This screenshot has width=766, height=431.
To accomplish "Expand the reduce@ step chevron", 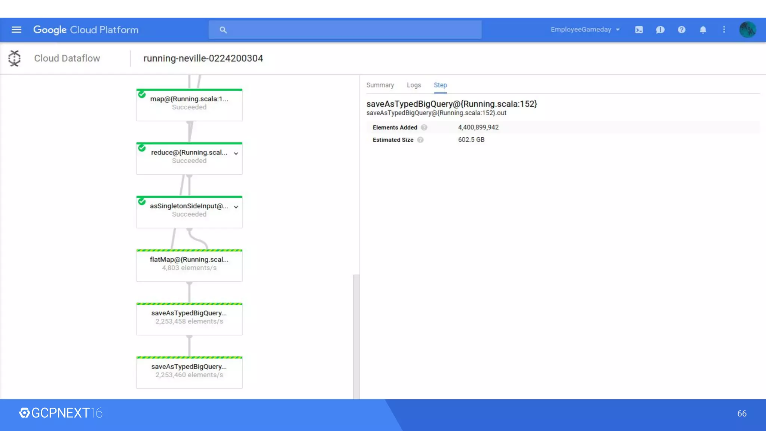I will coord(236,153).
